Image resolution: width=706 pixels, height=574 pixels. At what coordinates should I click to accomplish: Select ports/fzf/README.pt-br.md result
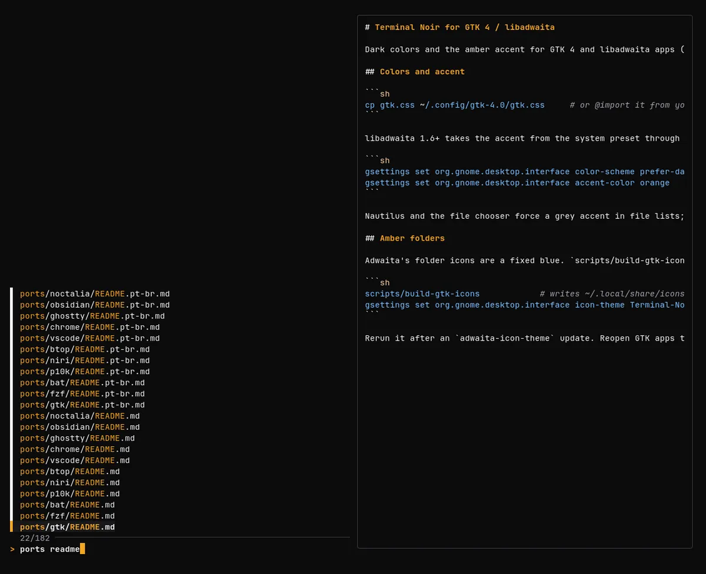tap(82, 393)
